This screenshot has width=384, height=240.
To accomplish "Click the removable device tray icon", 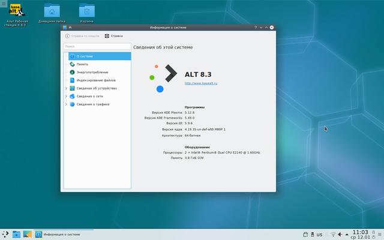I will click(x=312, y=235).
